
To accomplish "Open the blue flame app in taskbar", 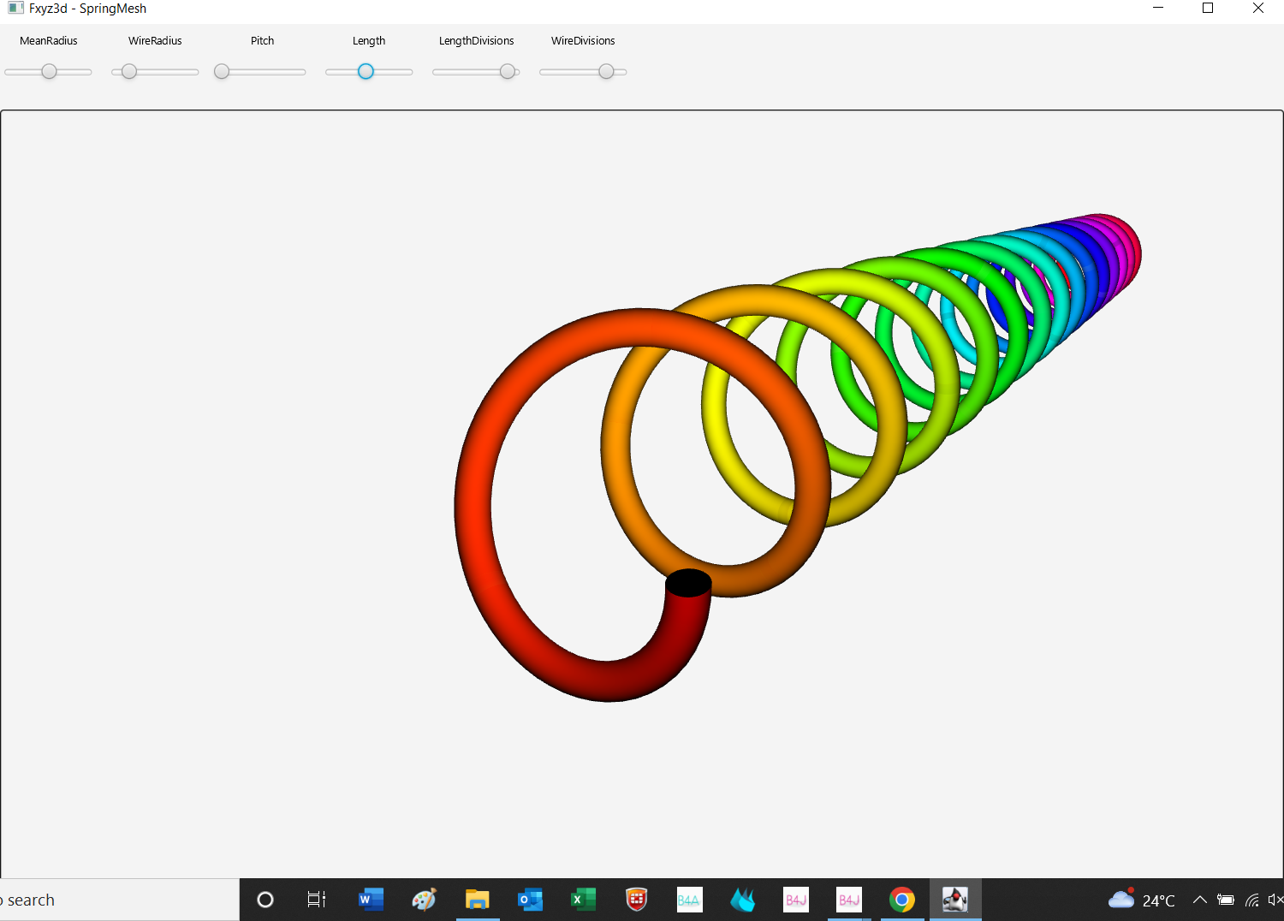I will (742, 900).
